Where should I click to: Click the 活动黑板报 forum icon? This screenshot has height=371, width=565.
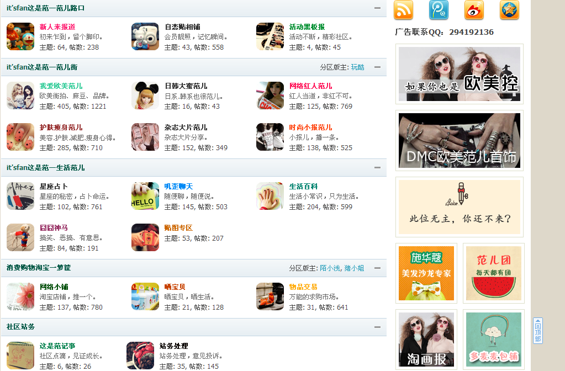pyautogui.click(x=270, y=36)
